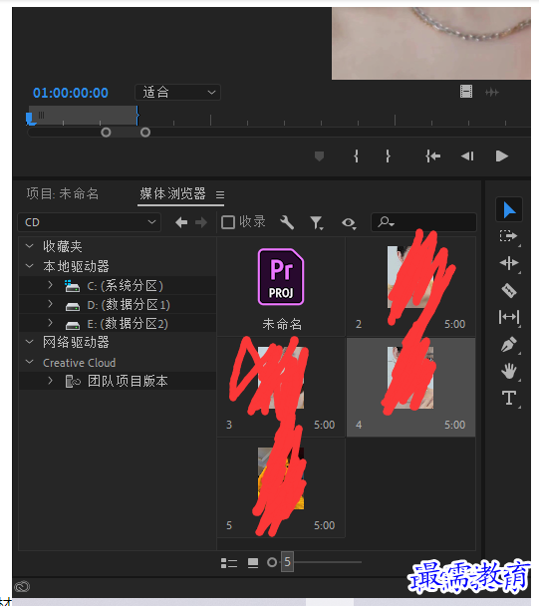Select the Ripple Edit tool
This screenshot has width=539, height=606.
(508, 263)
